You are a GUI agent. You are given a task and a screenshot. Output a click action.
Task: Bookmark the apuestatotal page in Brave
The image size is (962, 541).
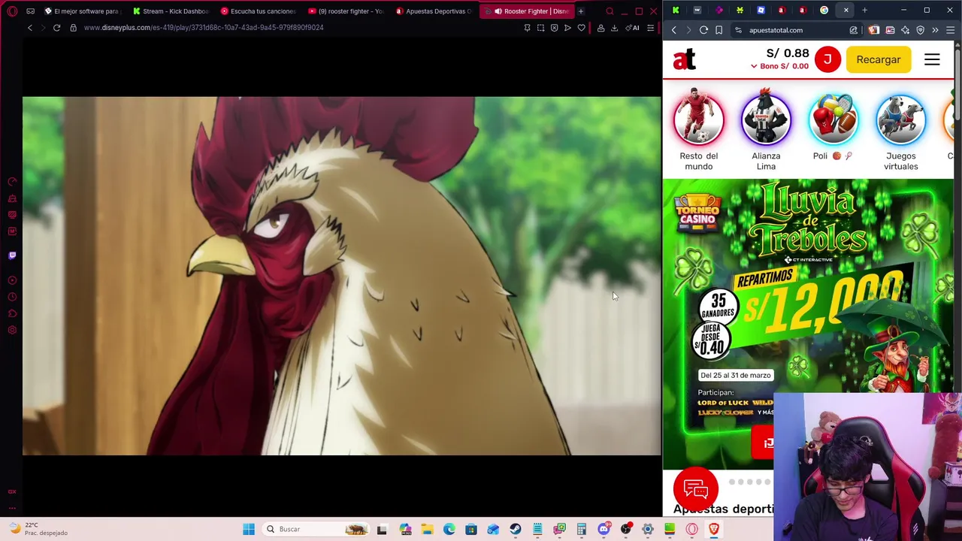pyautogui.click(x=719, y=30)
